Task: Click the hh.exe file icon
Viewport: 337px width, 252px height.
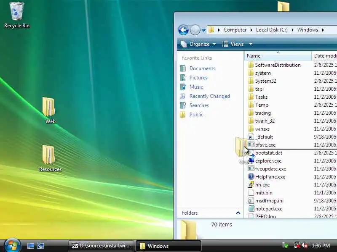Action: pyautogui.click(x=251, y=184)
